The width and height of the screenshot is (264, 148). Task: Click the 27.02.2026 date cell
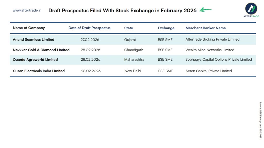90,40
